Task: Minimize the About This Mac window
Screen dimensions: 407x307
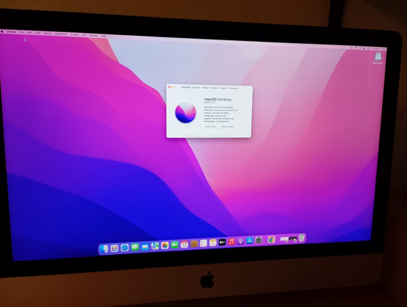Action: (173, 87)
